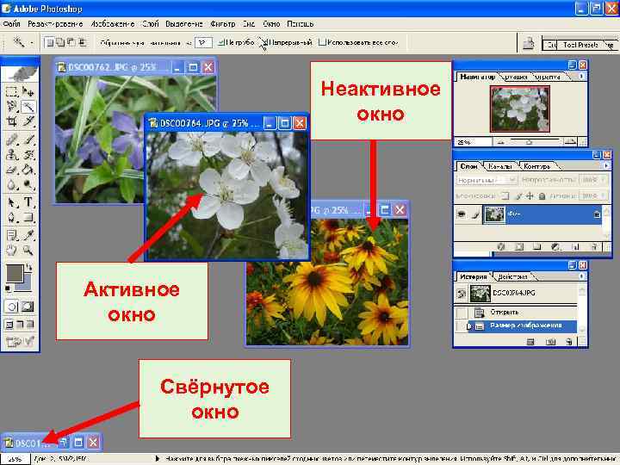The image size is (620, 465).
Task: Select the Hand tool
Action: [12, 250]
